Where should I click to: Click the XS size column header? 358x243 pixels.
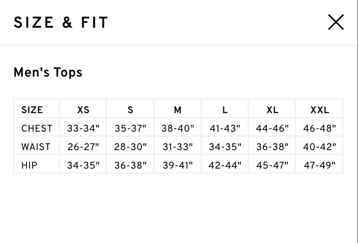tap(83, 110)
